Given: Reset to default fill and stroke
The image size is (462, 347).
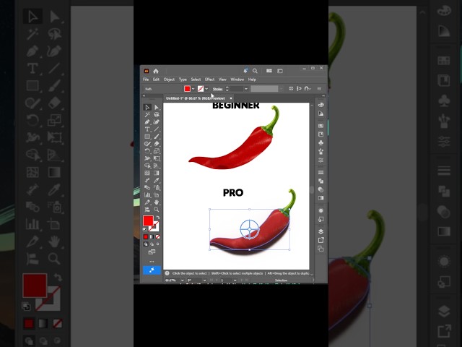Looking at the screenshot, I should (145, 230).
